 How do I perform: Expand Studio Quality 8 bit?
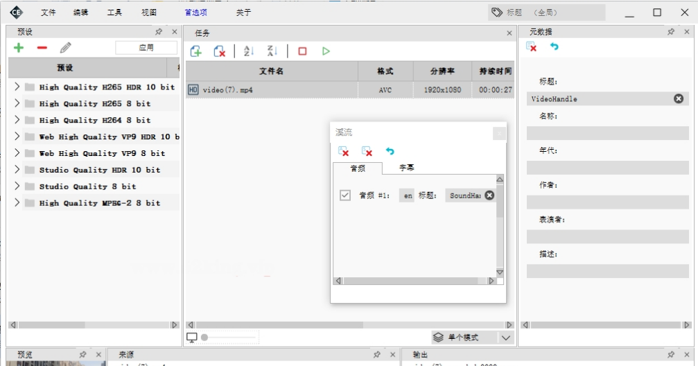[17, 186]
